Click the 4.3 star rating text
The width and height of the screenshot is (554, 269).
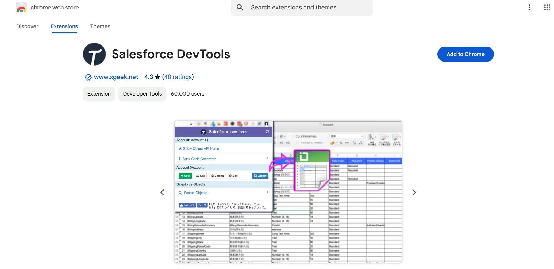pos(152,77)
